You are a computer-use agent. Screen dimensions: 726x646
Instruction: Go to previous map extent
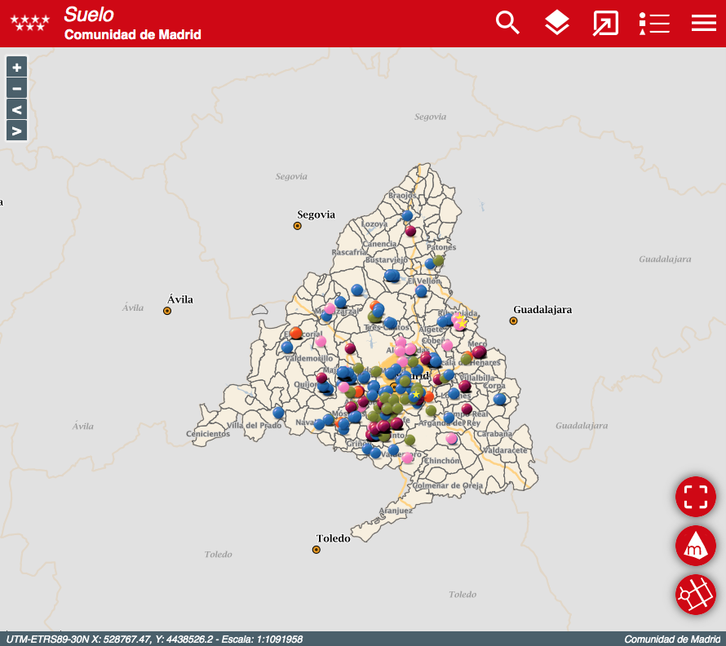[x=16, y=109]
